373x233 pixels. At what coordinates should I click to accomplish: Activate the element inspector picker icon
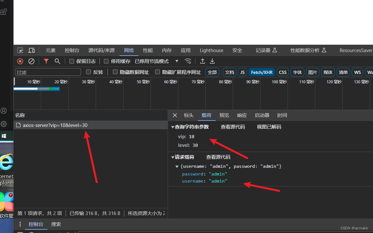pyautogui.click(x=20, y=50)
